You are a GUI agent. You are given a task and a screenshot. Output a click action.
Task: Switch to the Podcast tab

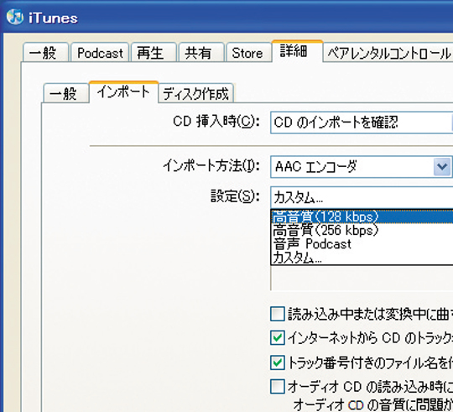point(100,52)
